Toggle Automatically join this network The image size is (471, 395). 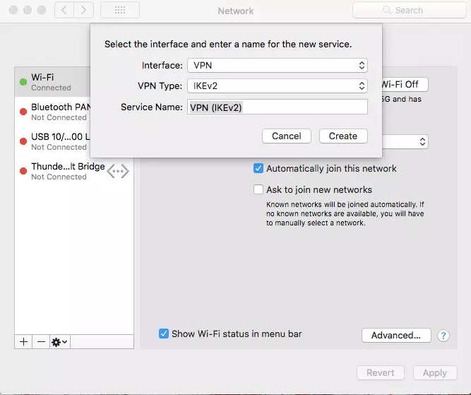click(258, 169)
